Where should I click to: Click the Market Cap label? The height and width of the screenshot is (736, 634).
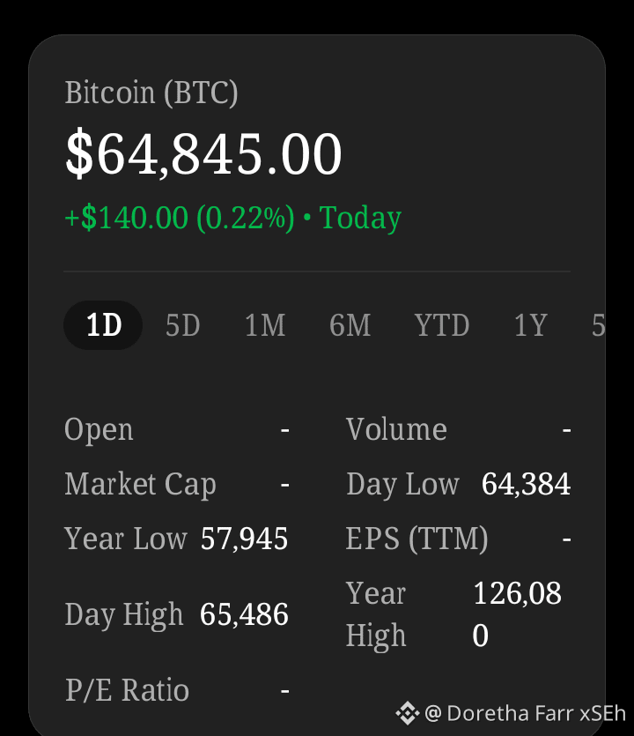(141, 485)
